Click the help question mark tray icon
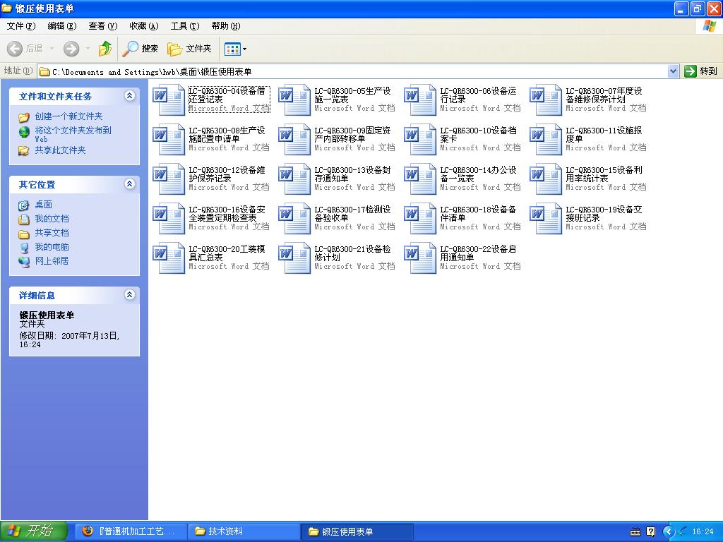Viewport: 723px width, 542px height. pyautogui.click(x=650, y=532)
